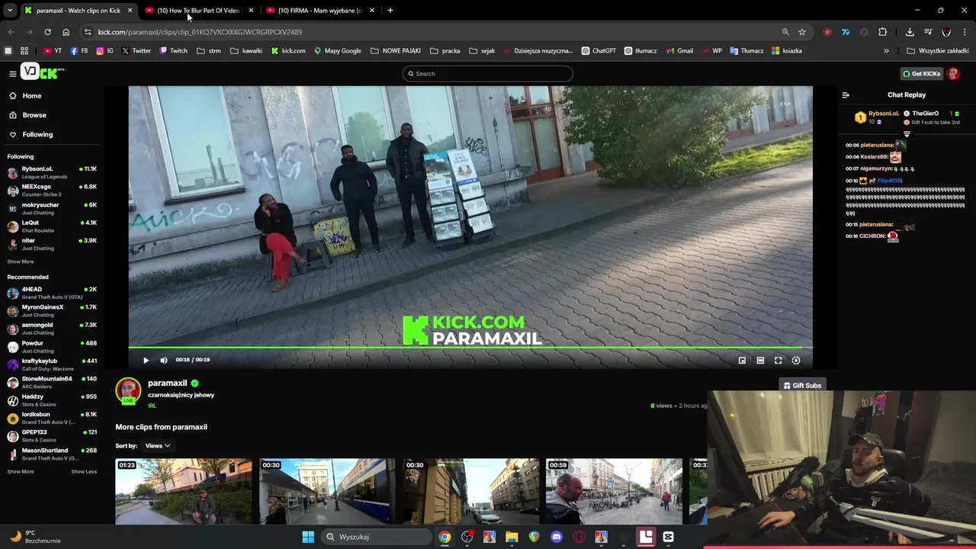Open the 01:23 clip thumbnail

point(183,491)
